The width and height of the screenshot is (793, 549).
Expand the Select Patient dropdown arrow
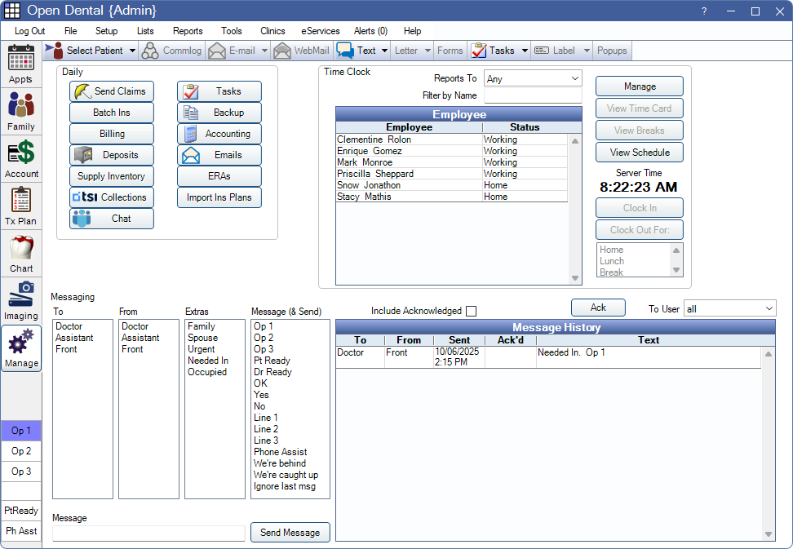pos(132,51)
